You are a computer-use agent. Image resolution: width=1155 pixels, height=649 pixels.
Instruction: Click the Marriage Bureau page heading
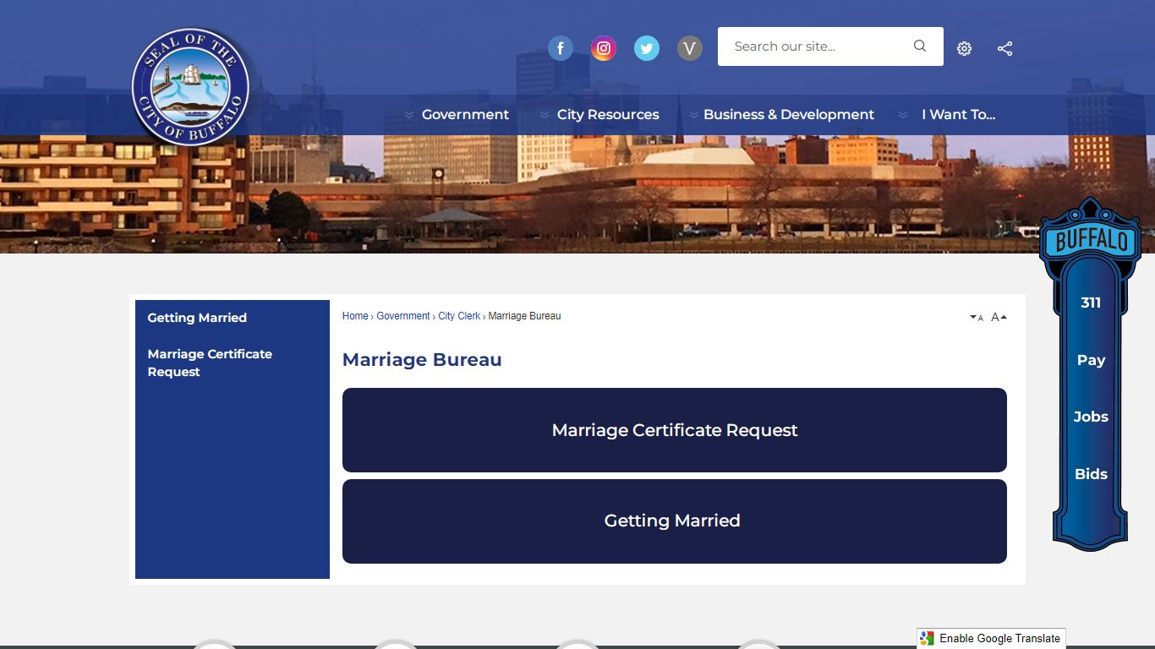(x=422, y=360)
